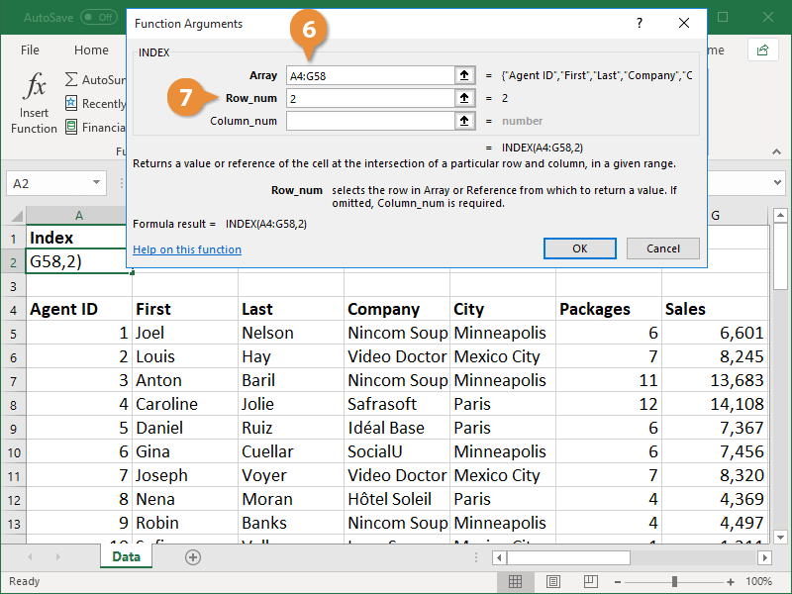Open Page Break Preview from the status bar
This screenshot has height=594, width=792.
[x=590, y=581]
